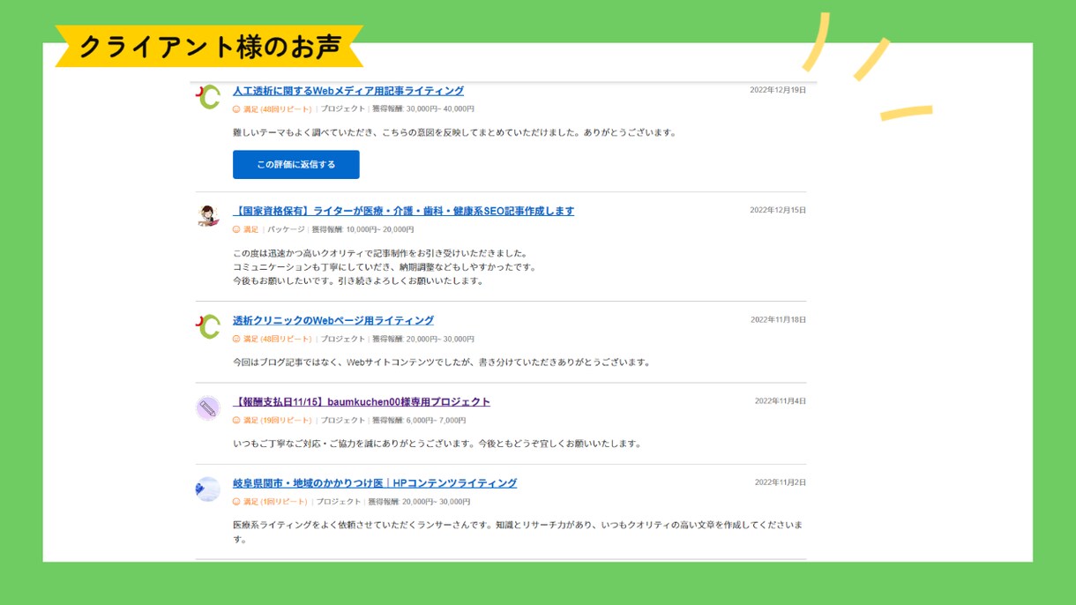The height and width of the screenshot is (605, 1076).
Task: Click comment いつもご丁寧なご対応
Action: coord(437,444)
